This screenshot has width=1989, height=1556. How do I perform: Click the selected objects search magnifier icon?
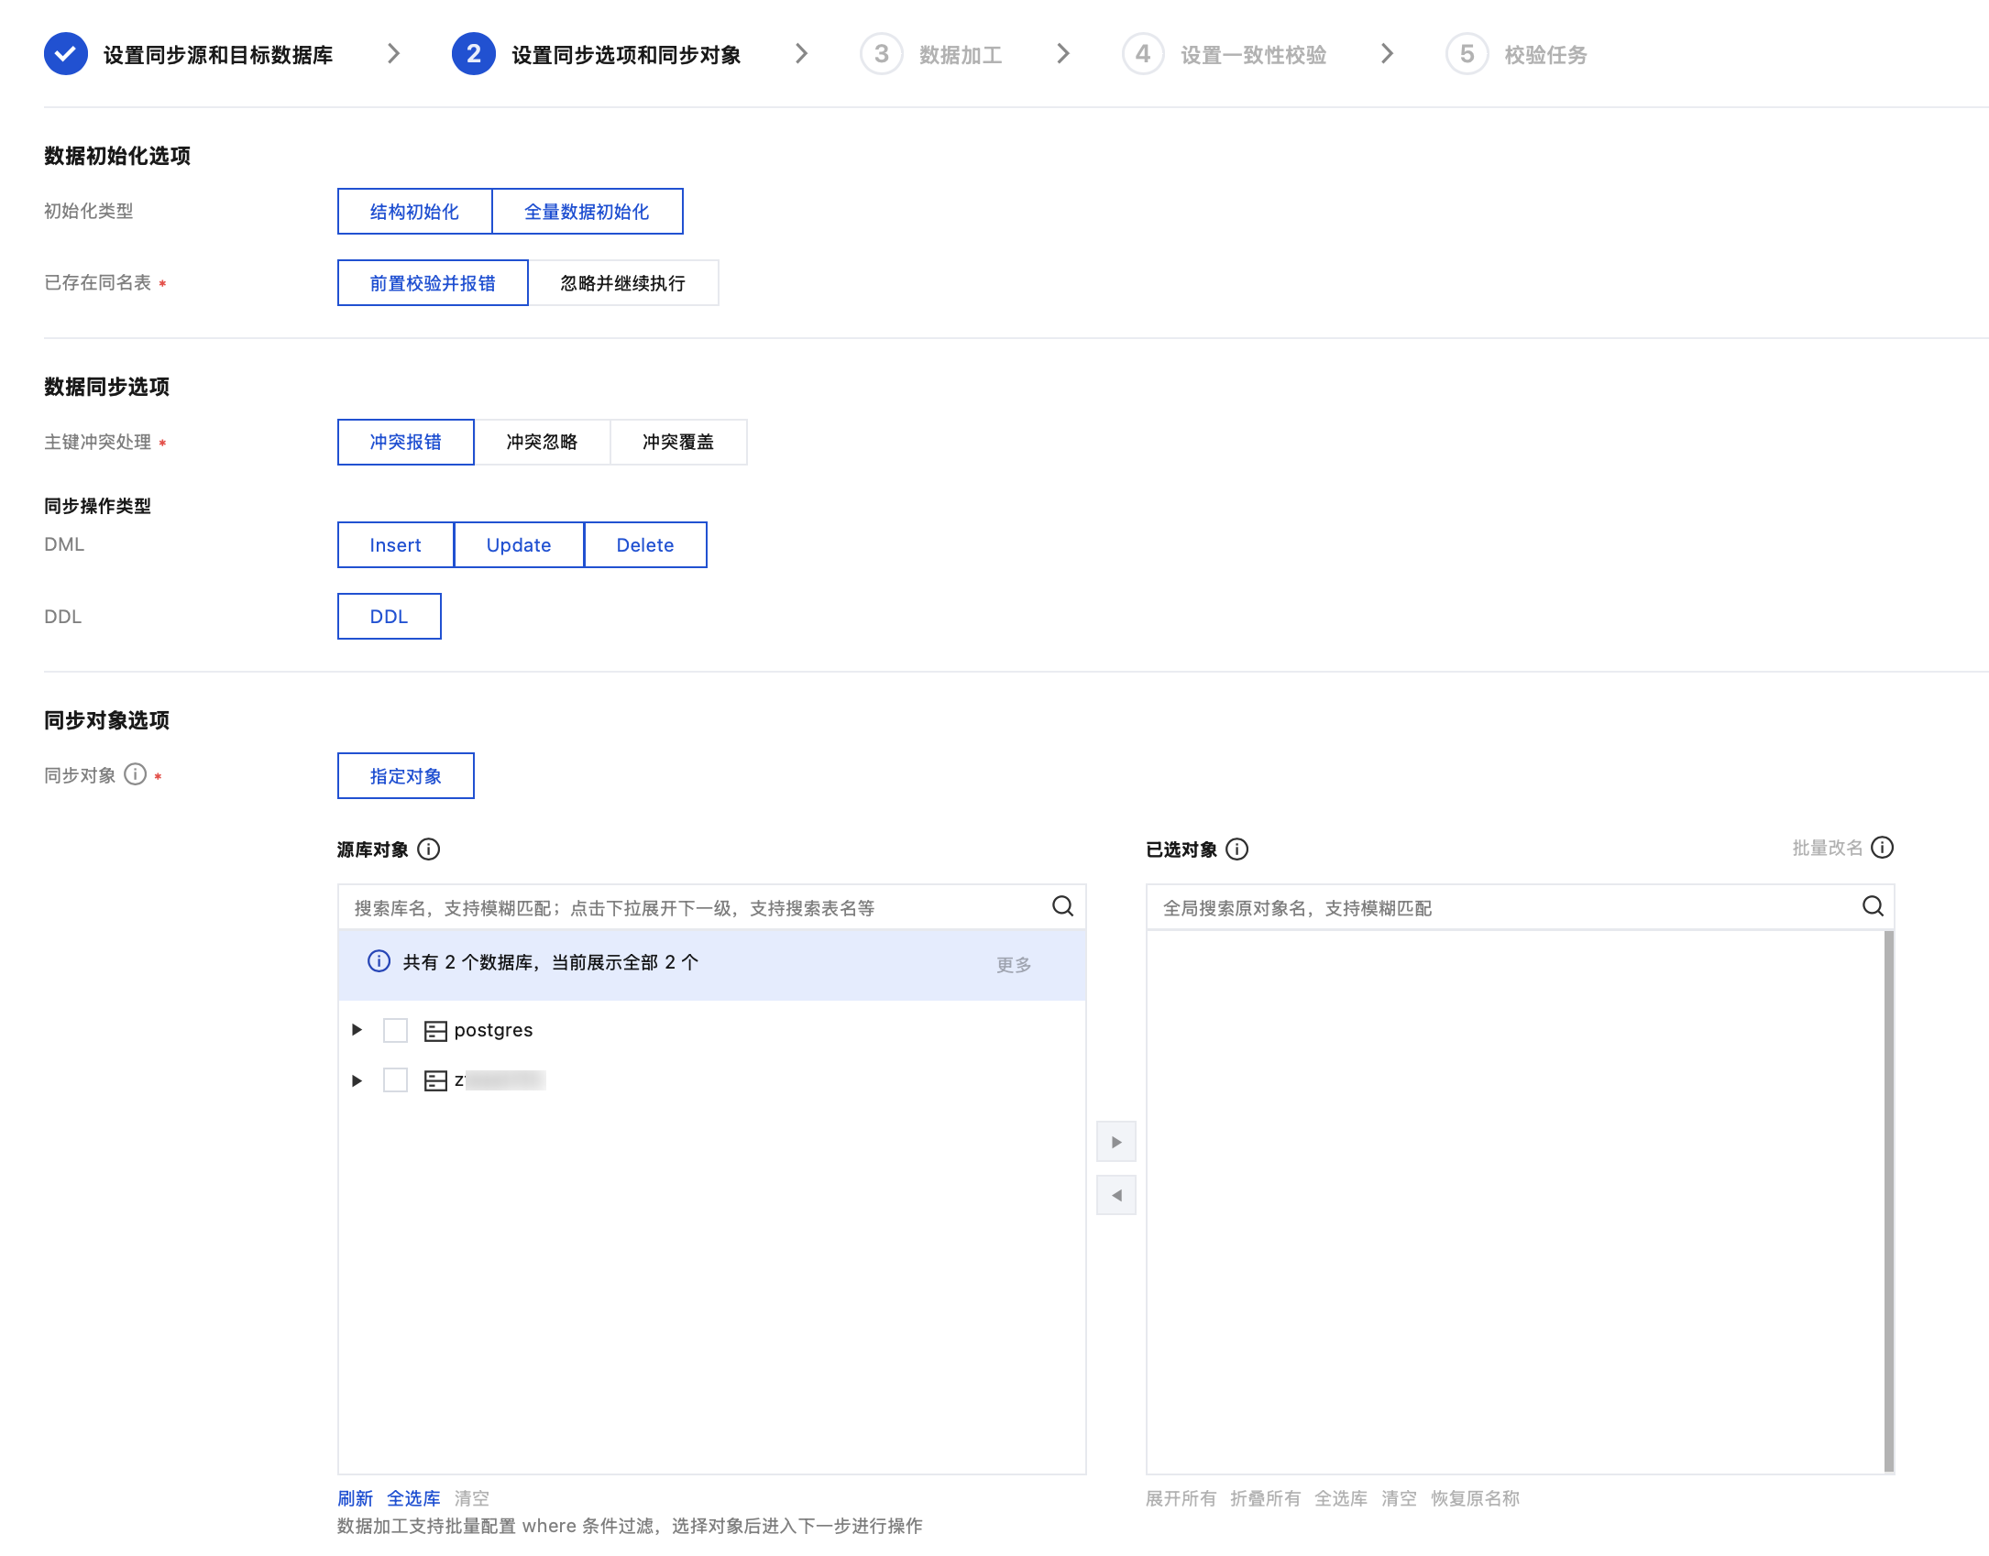pos(1873,906)
